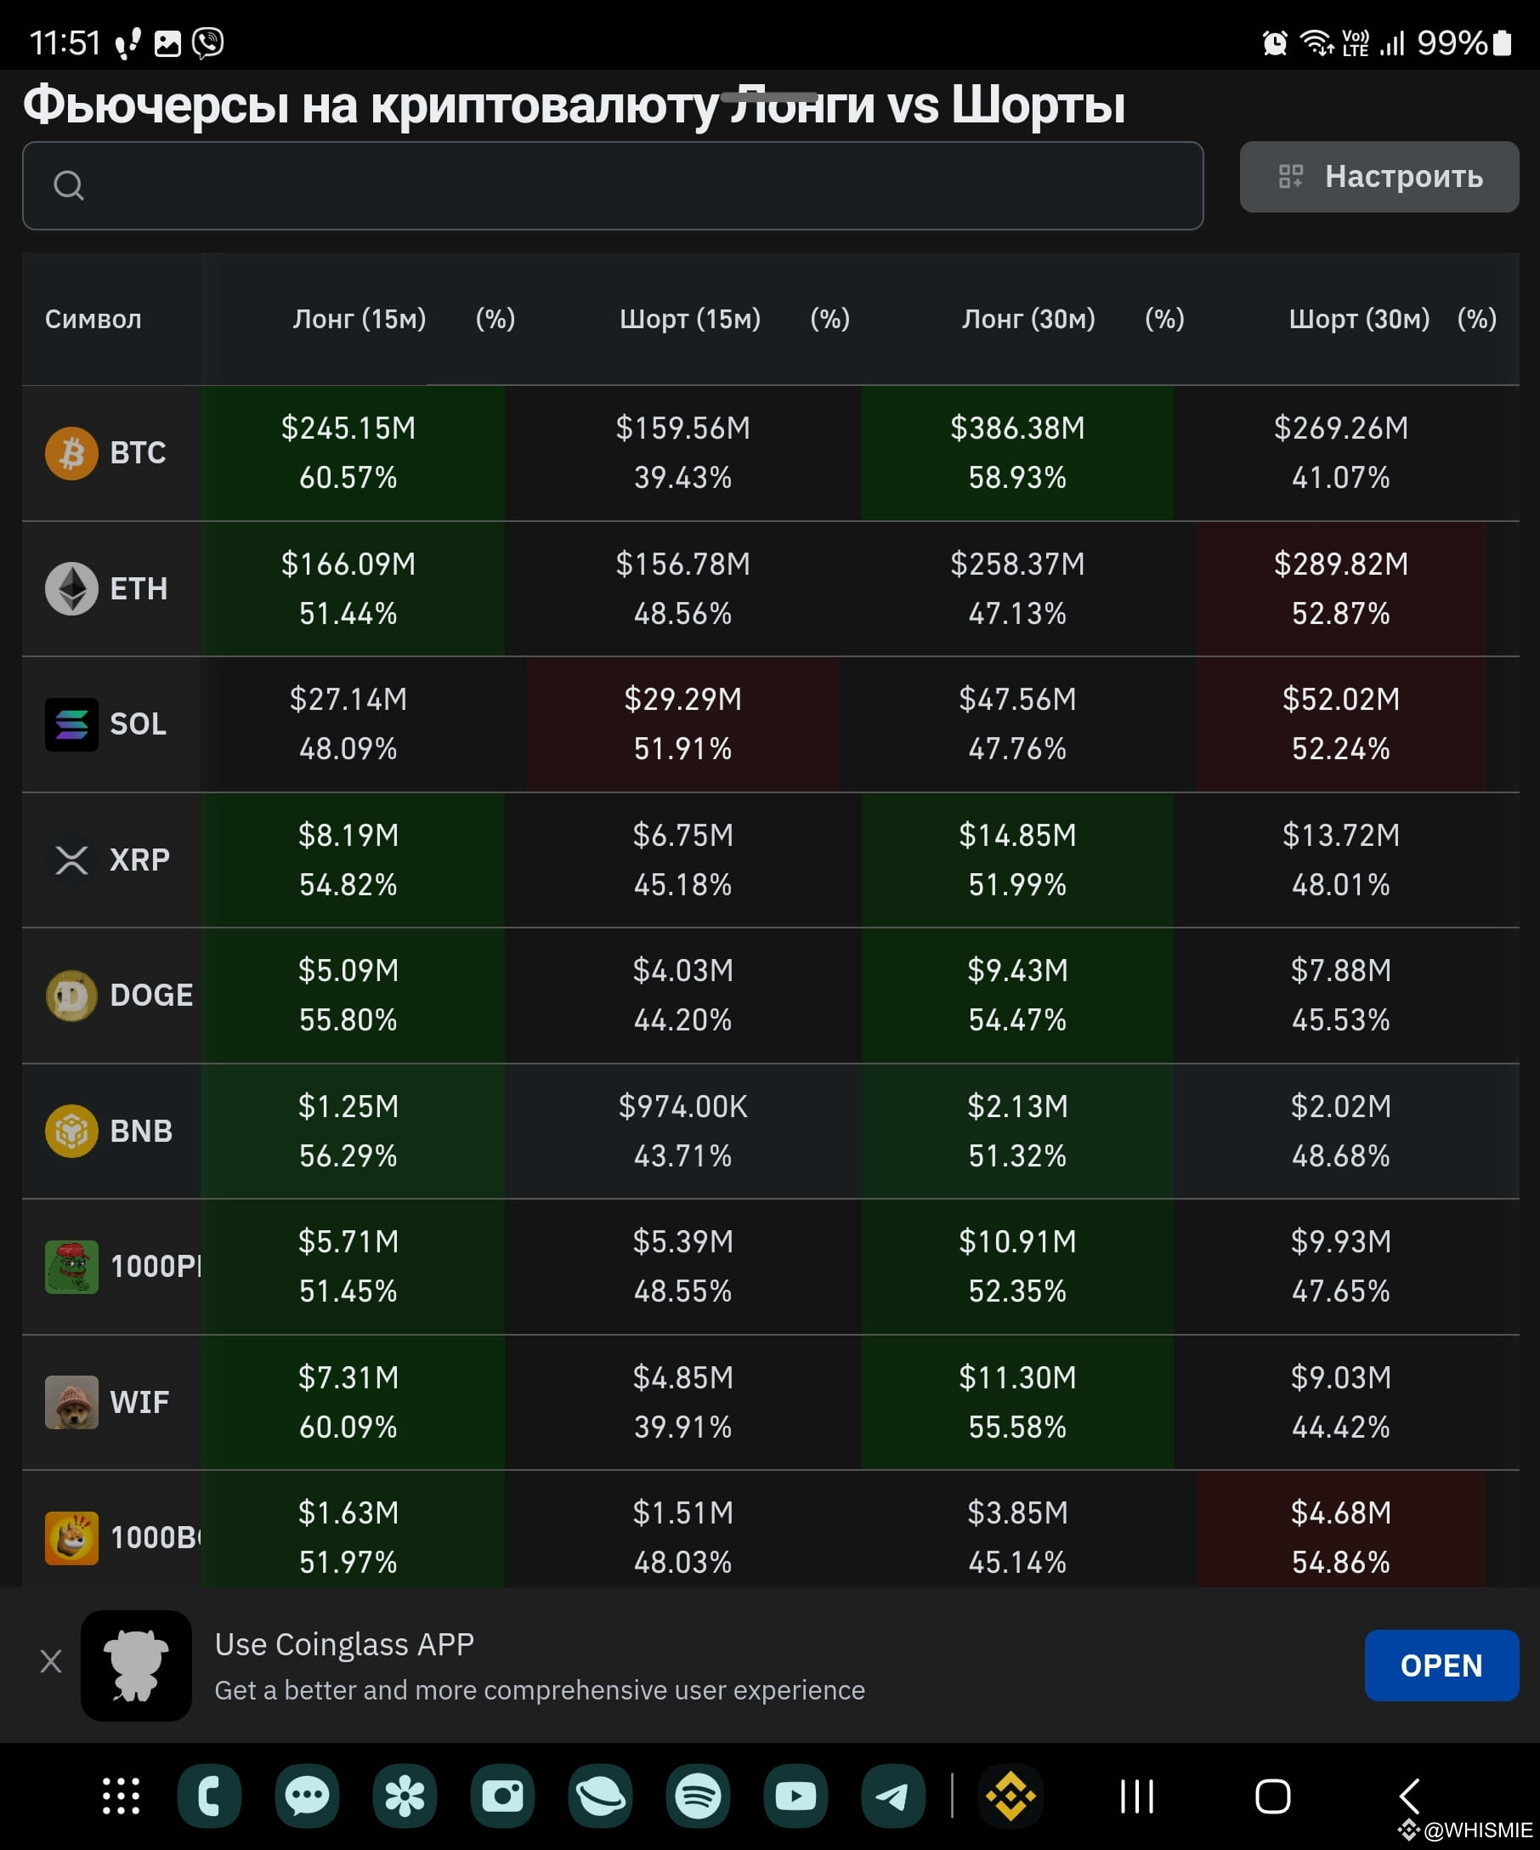
Task: Select the BTC coin icon
Action: click(71, 453)
